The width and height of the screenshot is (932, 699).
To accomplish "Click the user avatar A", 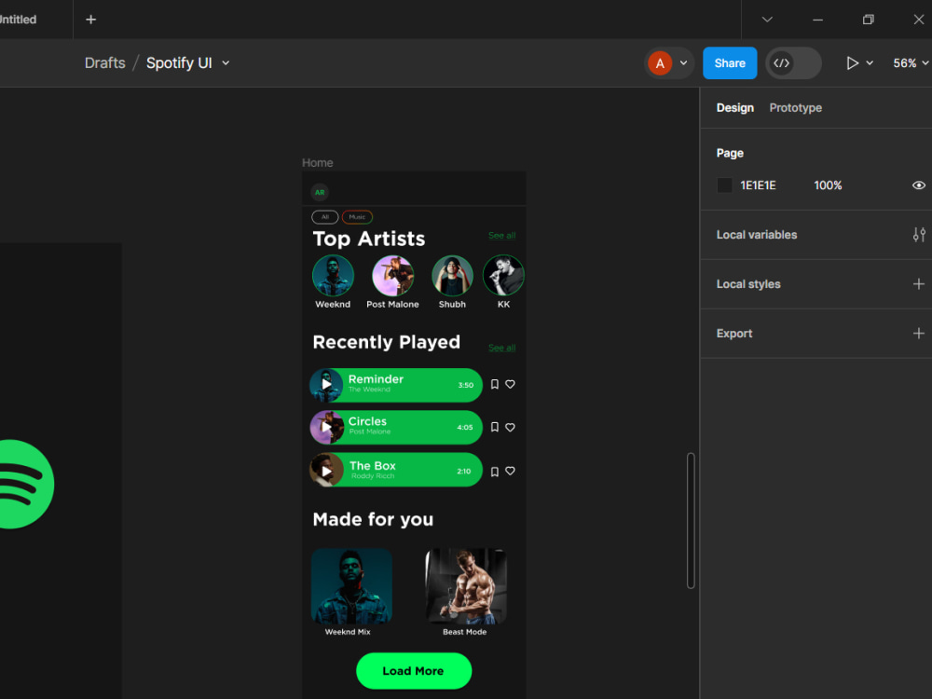I will click(x=660, y=63).
